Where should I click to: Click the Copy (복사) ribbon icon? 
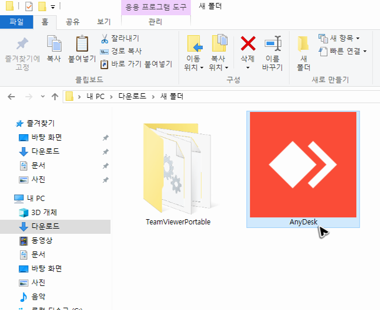click(x=54, y=44)
